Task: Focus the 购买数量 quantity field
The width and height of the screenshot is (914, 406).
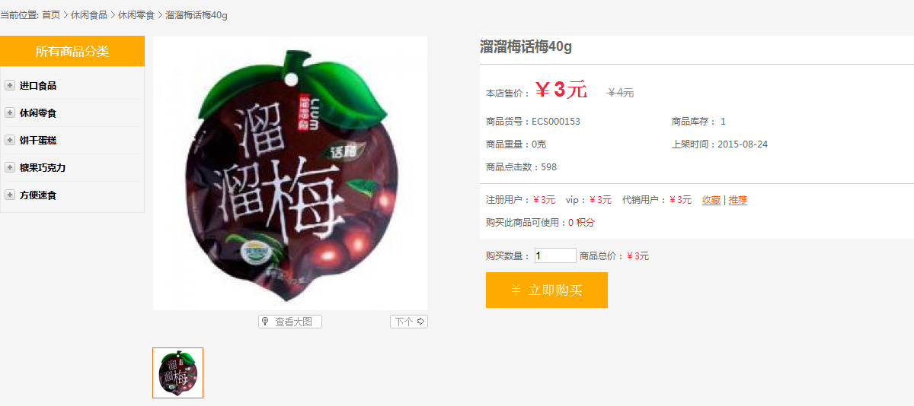Action: (x=555, y=256)
